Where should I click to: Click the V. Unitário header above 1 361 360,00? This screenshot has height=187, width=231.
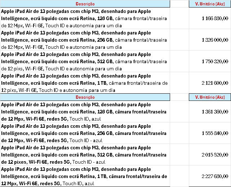pos(209,97)
